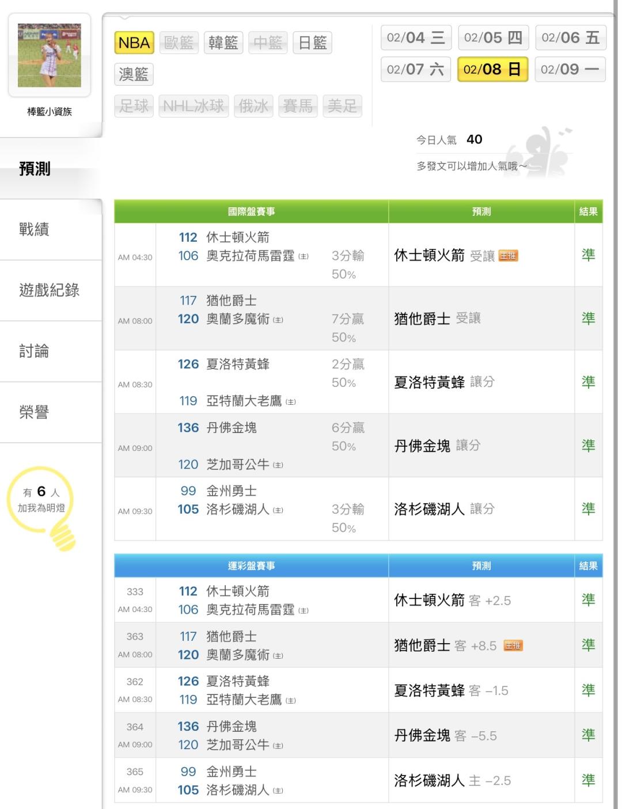Open 戰績 sidebar menu item
622x809 pixels.
(34, 230)
